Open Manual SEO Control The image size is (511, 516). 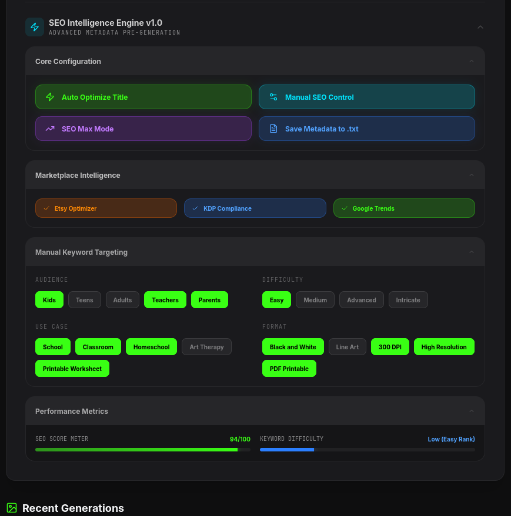(x=367, y=97)
